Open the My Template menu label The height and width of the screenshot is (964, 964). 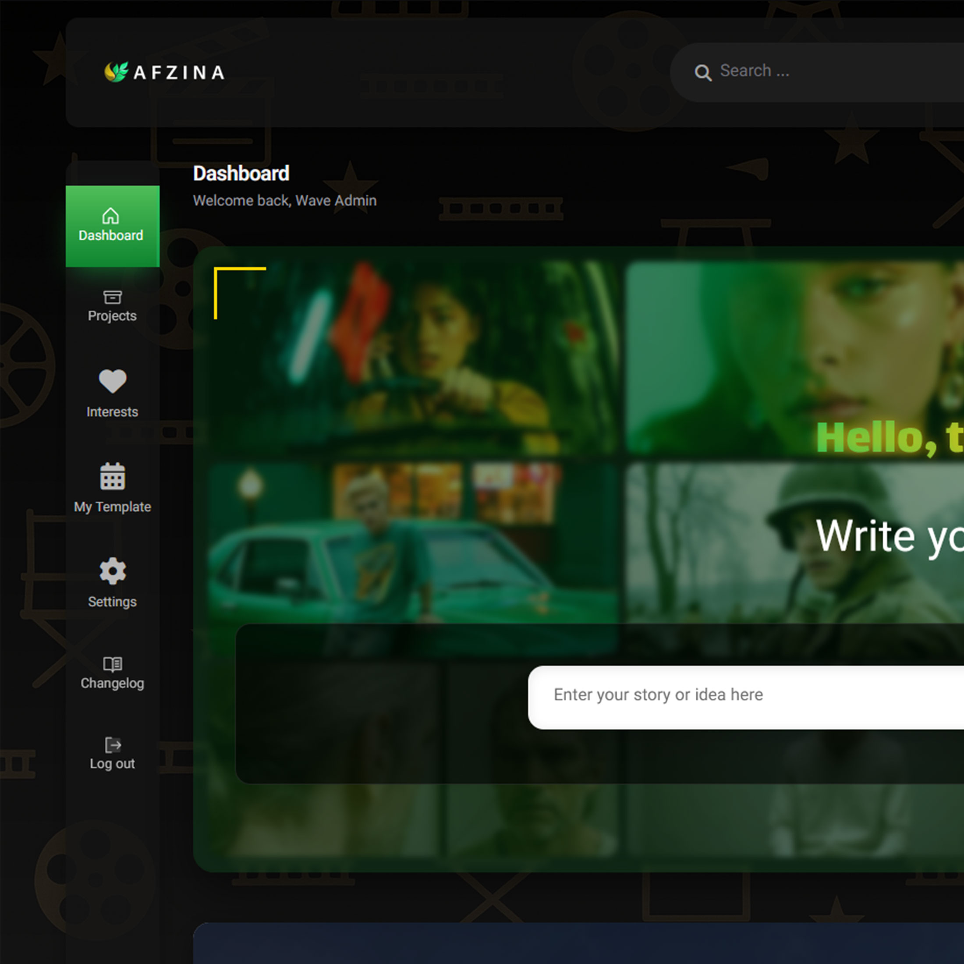click(x=112, y=507)
